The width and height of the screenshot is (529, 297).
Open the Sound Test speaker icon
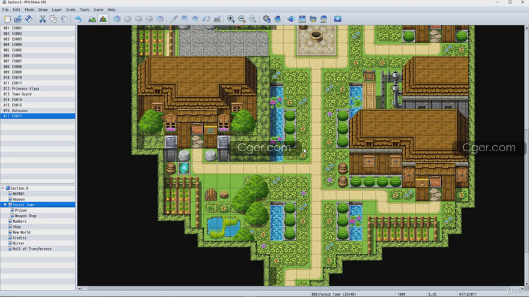tap(291, 19)
